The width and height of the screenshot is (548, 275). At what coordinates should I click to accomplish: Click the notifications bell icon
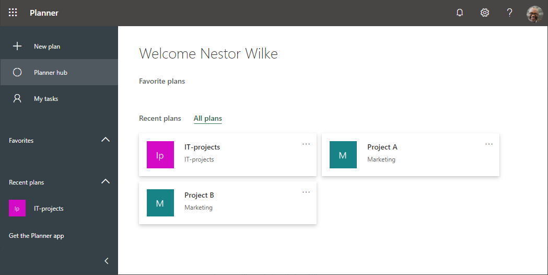tap(460, 13)
